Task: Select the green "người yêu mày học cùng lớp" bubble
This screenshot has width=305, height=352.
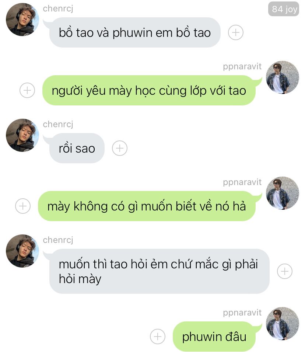Action: pyautogui.click(x=149, y=90)
